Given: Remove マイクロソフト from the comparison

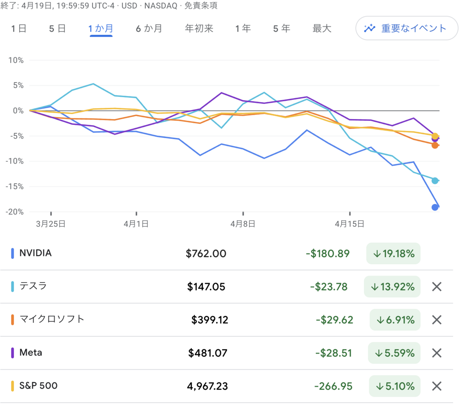Looking at the screenshot, I should pos(437,320).
